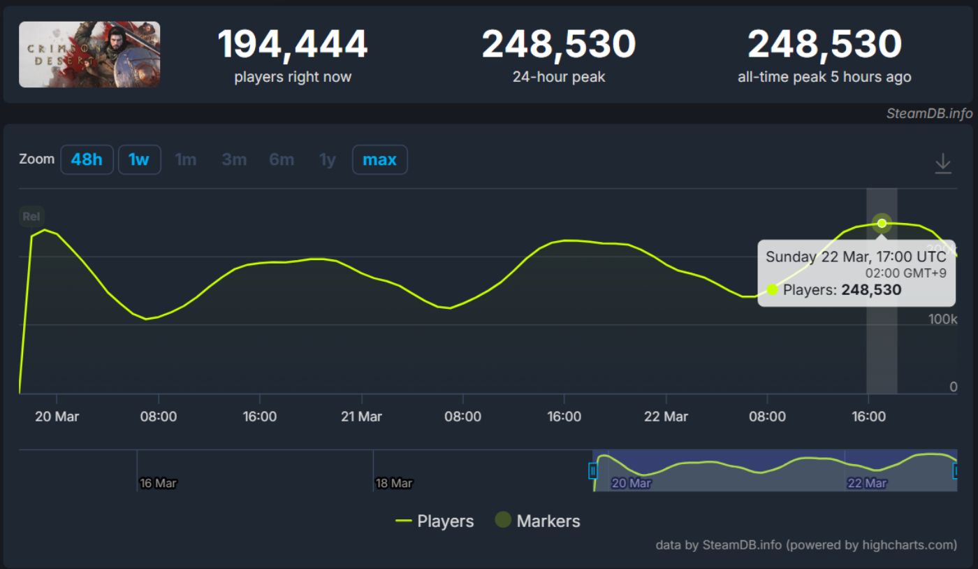Toggle the Players series in the legend
The width and height of the screenshot is (978, 569).
pos(435,521)
